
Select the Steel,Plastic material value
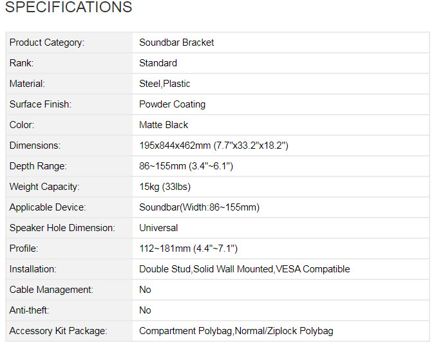(165, 84)
